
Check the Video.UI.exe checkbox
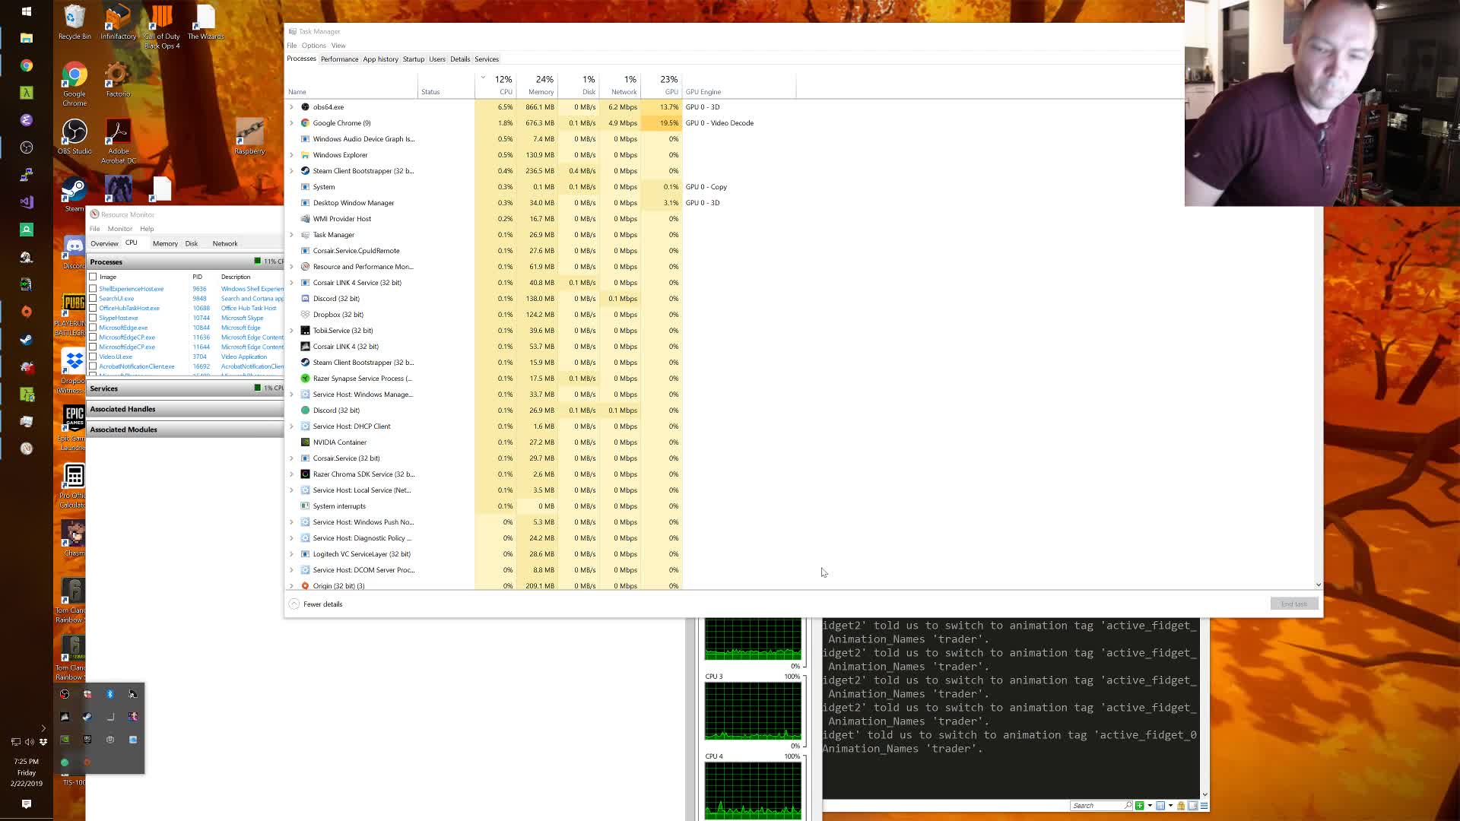93,357
